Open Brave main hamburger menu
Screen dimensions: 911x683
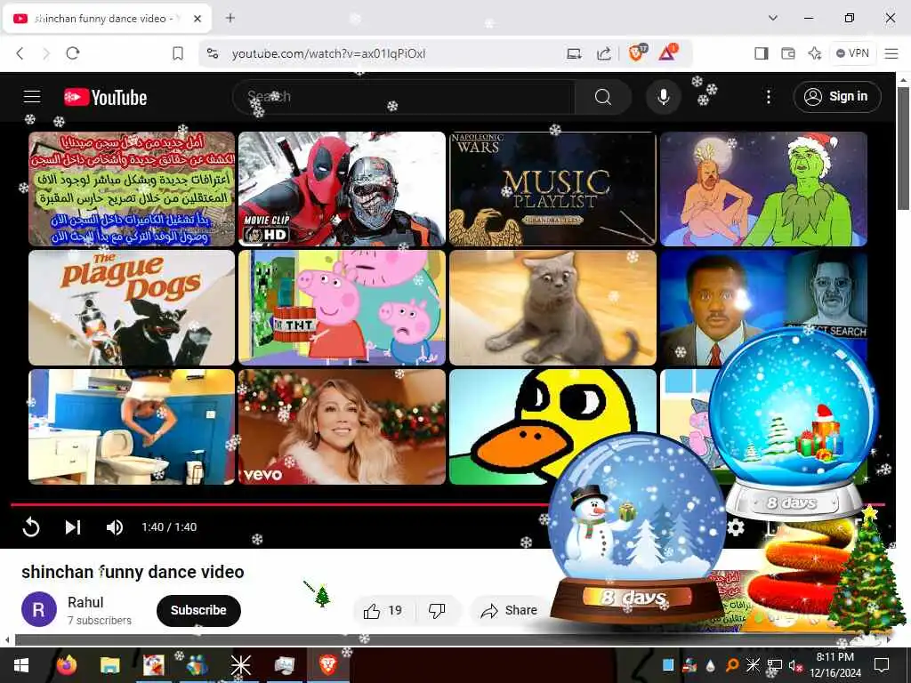(891, 53)
